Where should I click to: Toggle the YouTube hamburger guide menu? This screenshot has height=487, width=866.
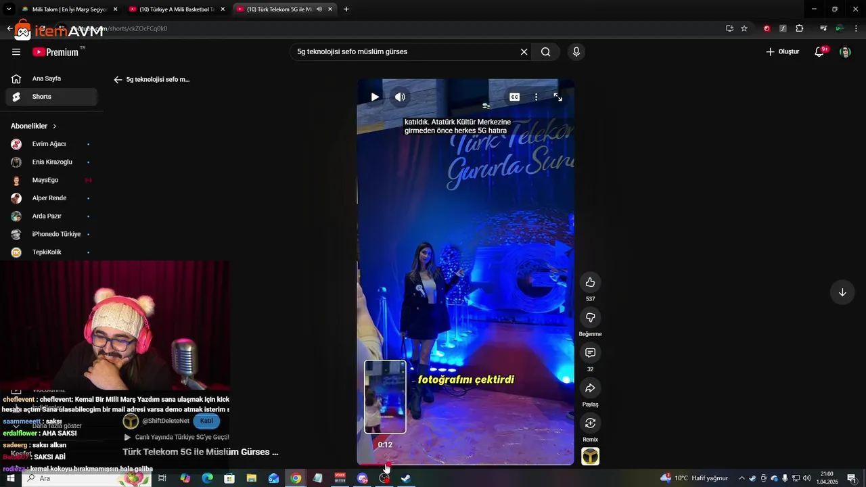point(16,51)
